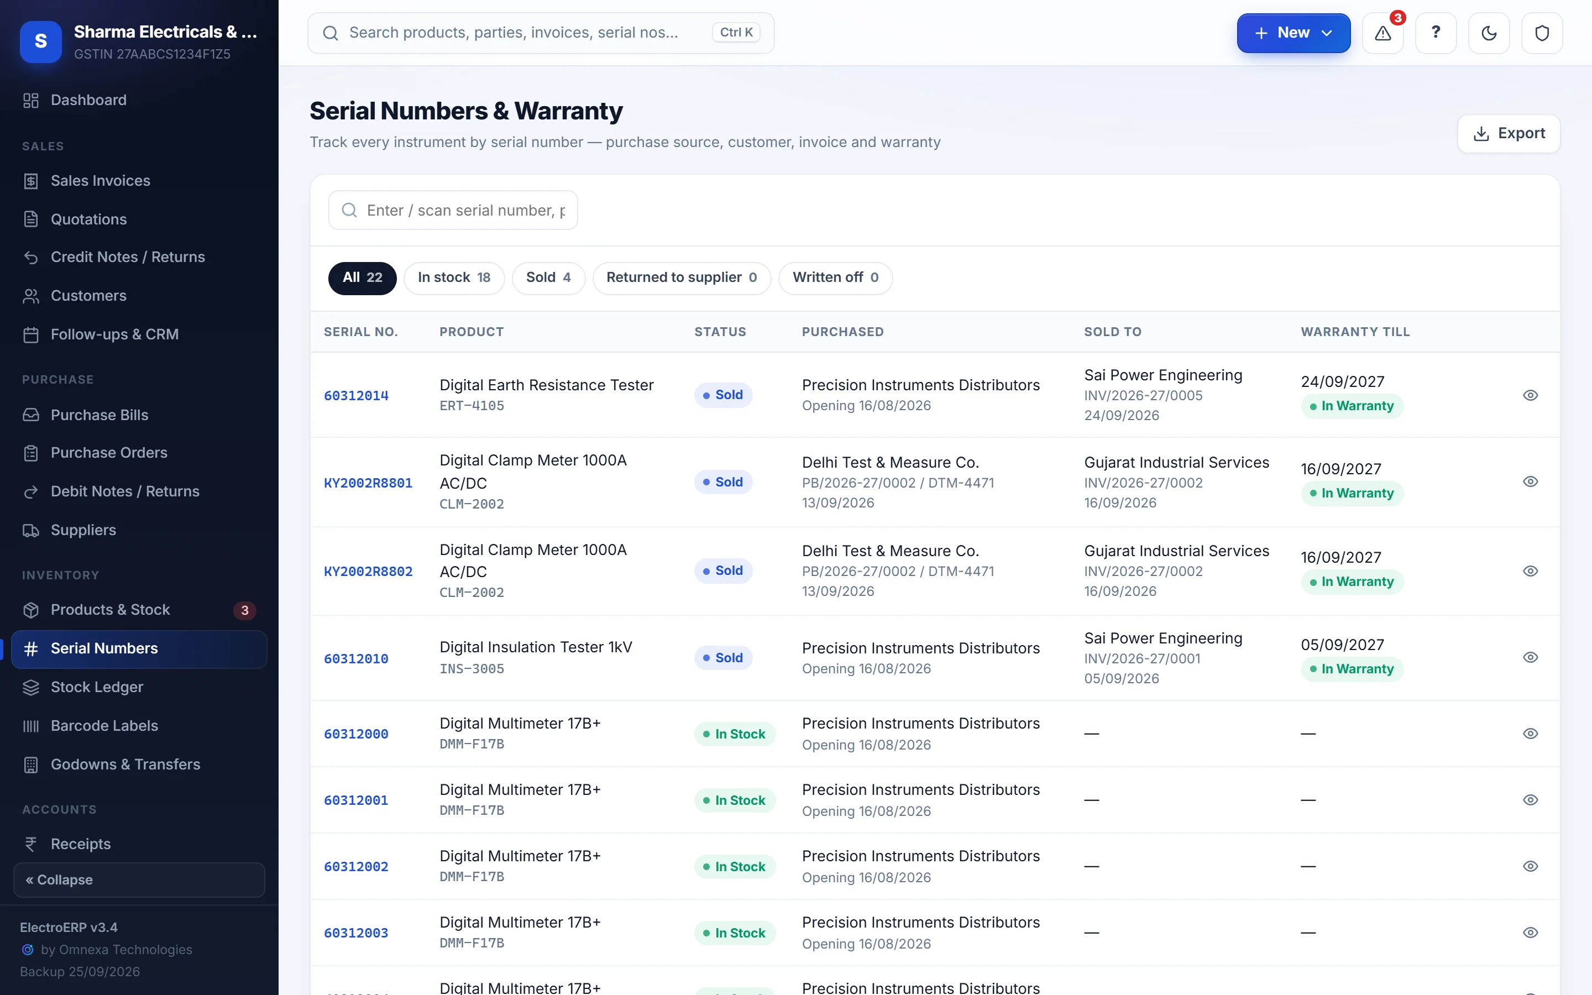Image resolution: width=1592 pixels, height=995 pixels.
Task: Open the alerts warning triangle icon
Action: click(x=1383, y=33)
